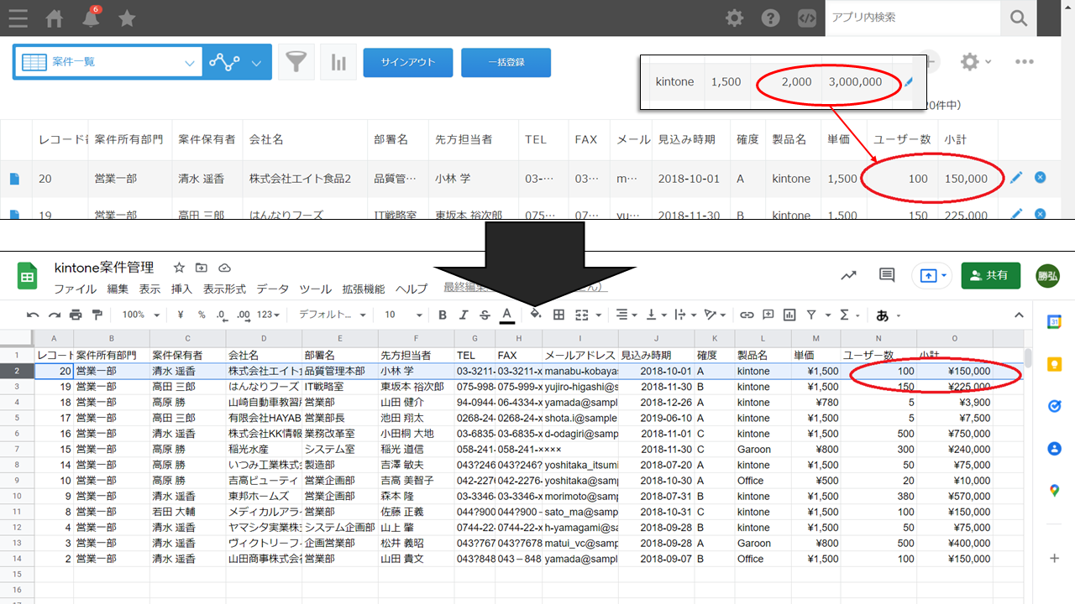Viewport: 1075px width, 604px height.
Task: Open Google Calendar side panel icon
Action: point(1055,322)
